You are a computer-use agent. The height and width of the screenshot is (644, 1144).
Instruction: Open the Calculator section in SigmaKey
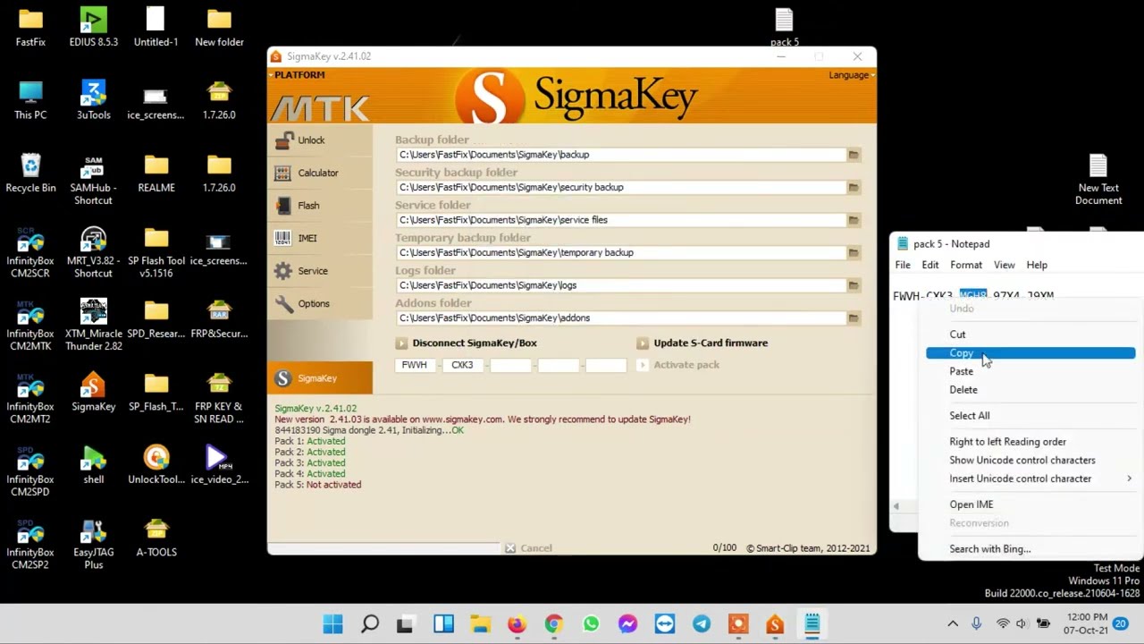(320, 173)
